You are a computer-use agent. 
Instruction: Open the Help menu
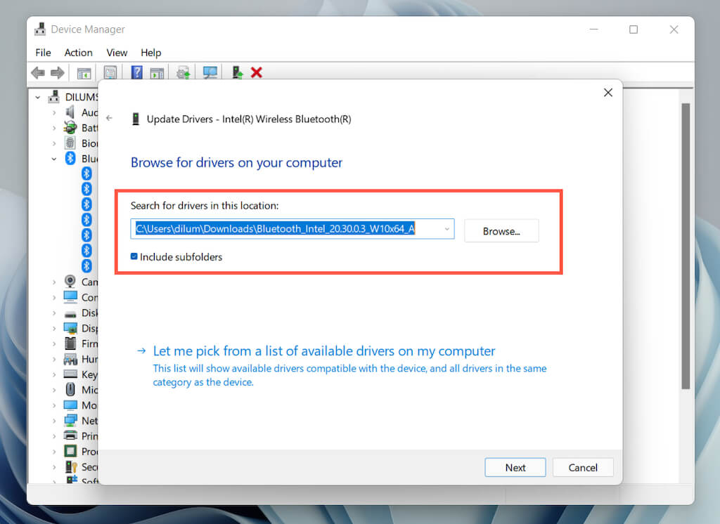coord(150,53)
